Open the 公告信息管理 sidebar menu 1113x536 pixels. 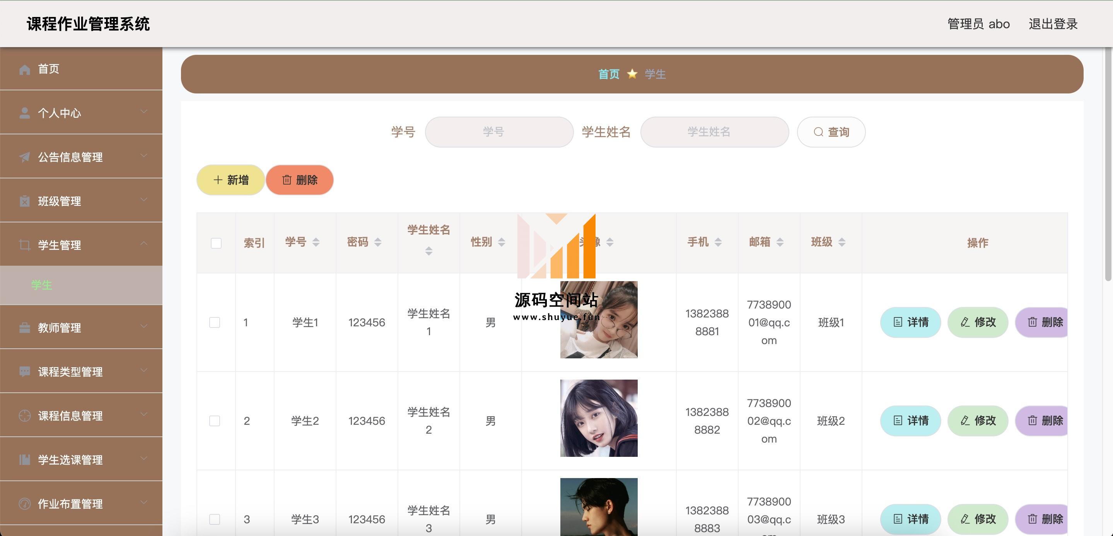tap(81, 157)
